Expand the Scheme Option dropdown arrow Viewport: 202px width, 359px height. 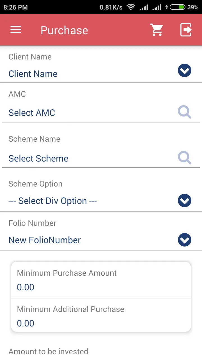pos(185,201)
